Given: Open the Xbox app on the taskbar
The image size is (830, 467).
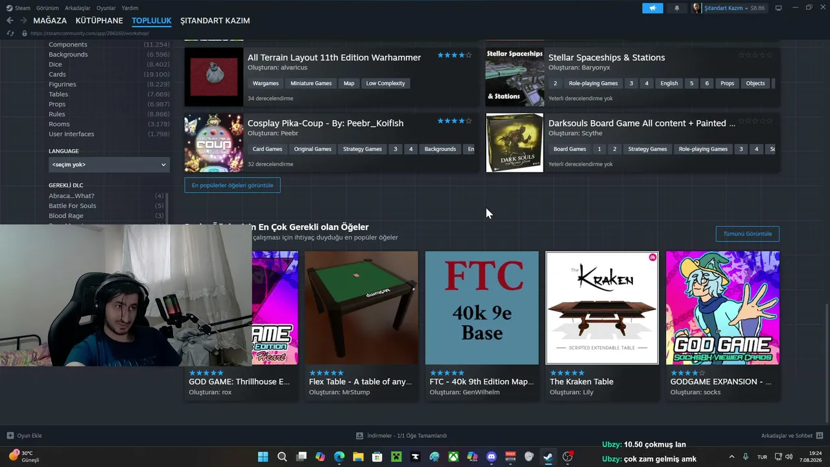Looking at the screenshot, I should (x=453, y=457).
